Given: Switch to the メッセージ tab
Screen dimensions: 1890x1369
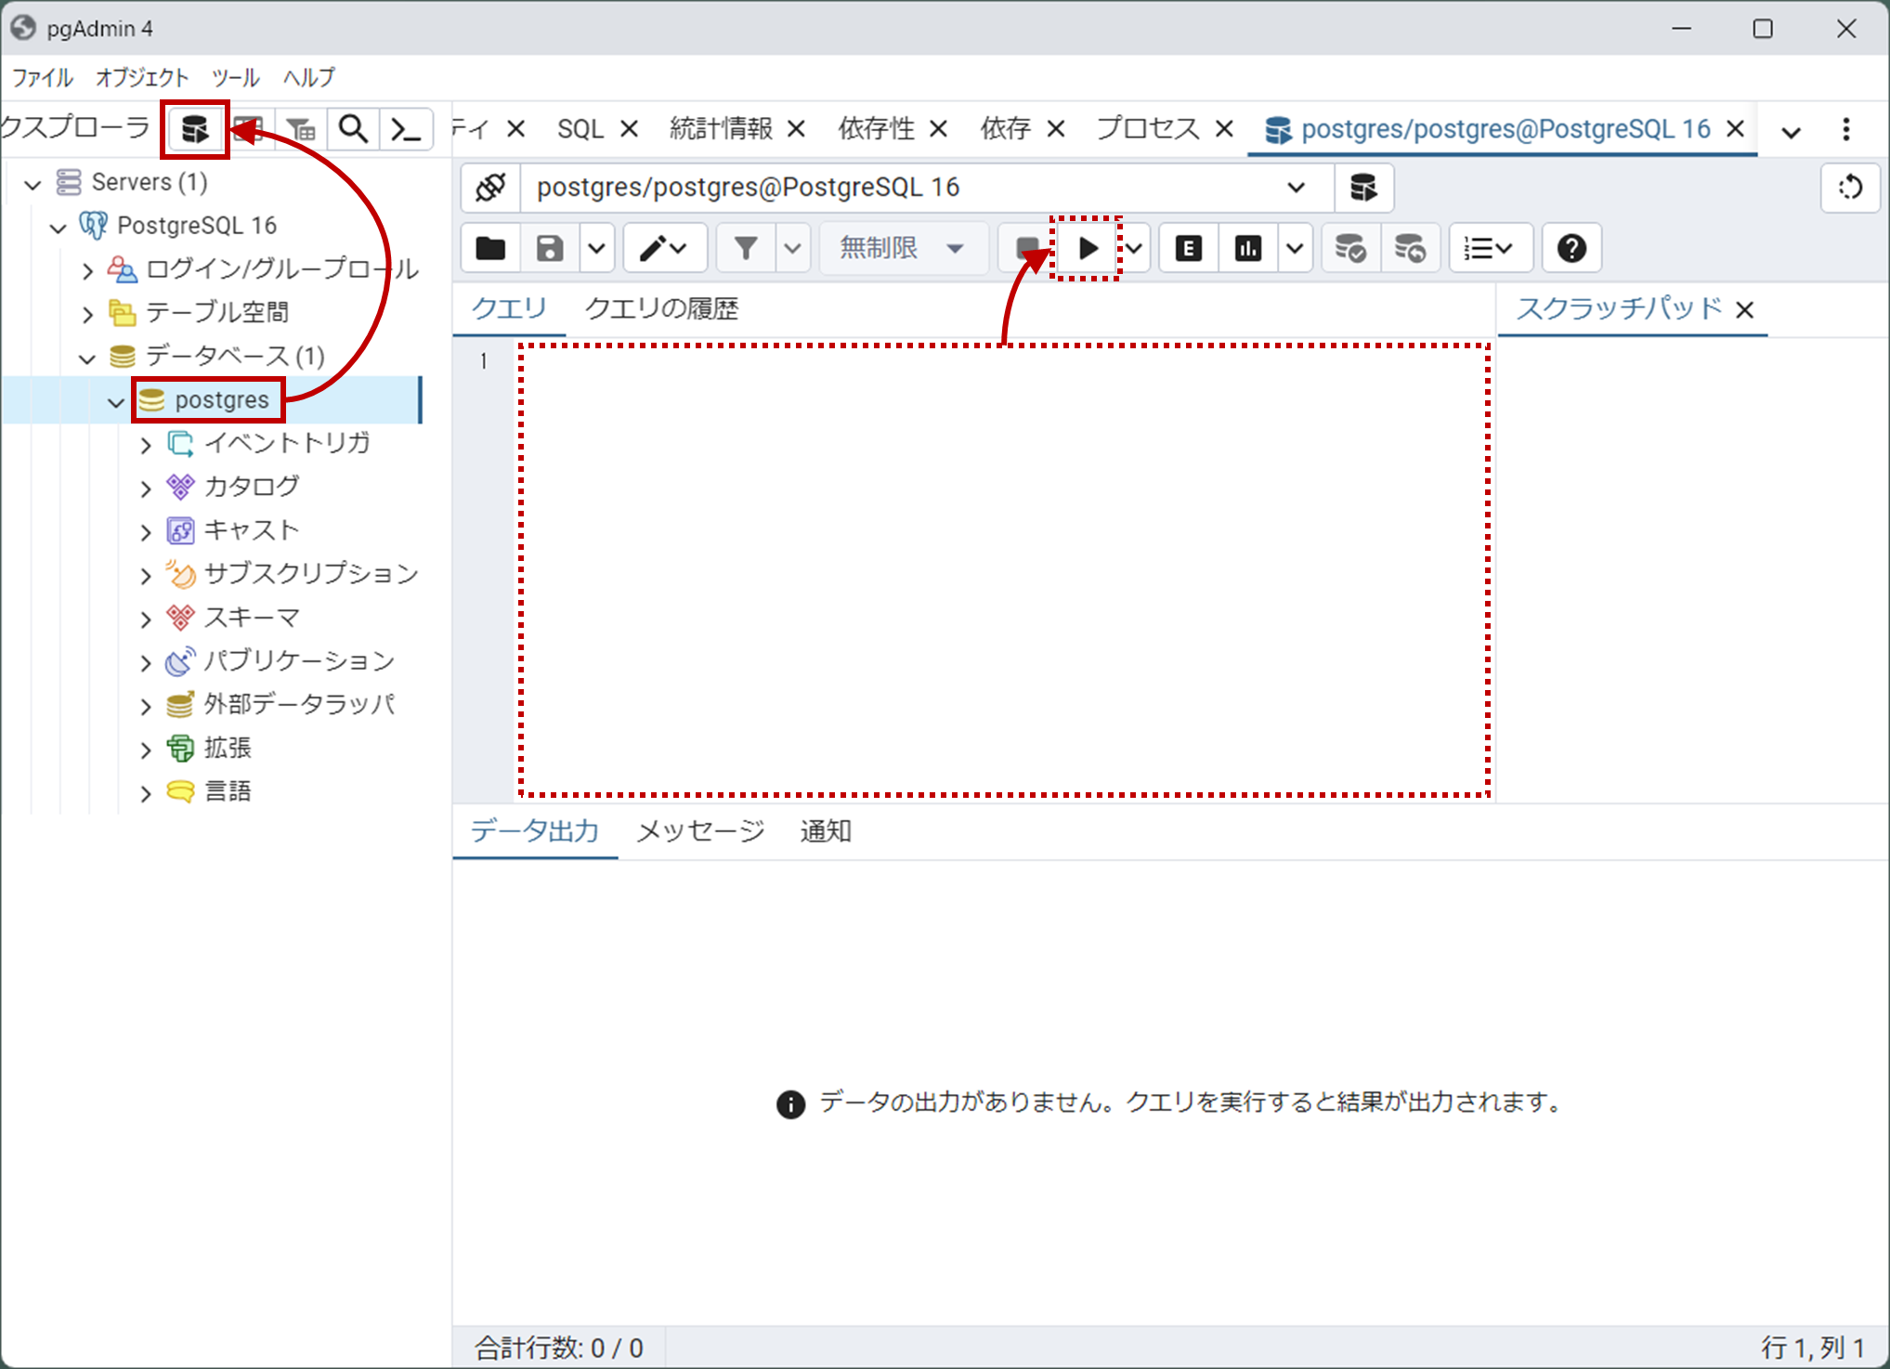Looking at the screenshot, I should click(700, 831).
